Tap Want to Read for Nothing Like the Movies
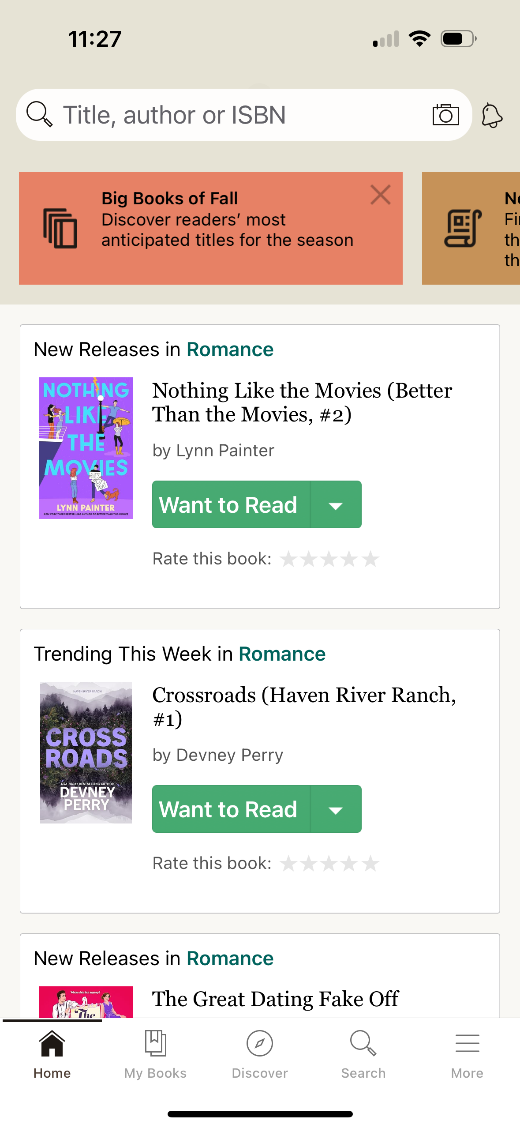 pos(229,504)
